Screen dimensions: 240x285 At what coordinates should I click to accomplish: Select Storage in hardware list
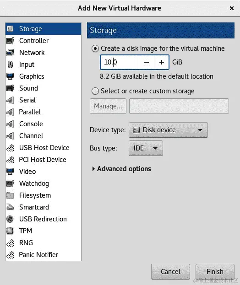[44, 29]
